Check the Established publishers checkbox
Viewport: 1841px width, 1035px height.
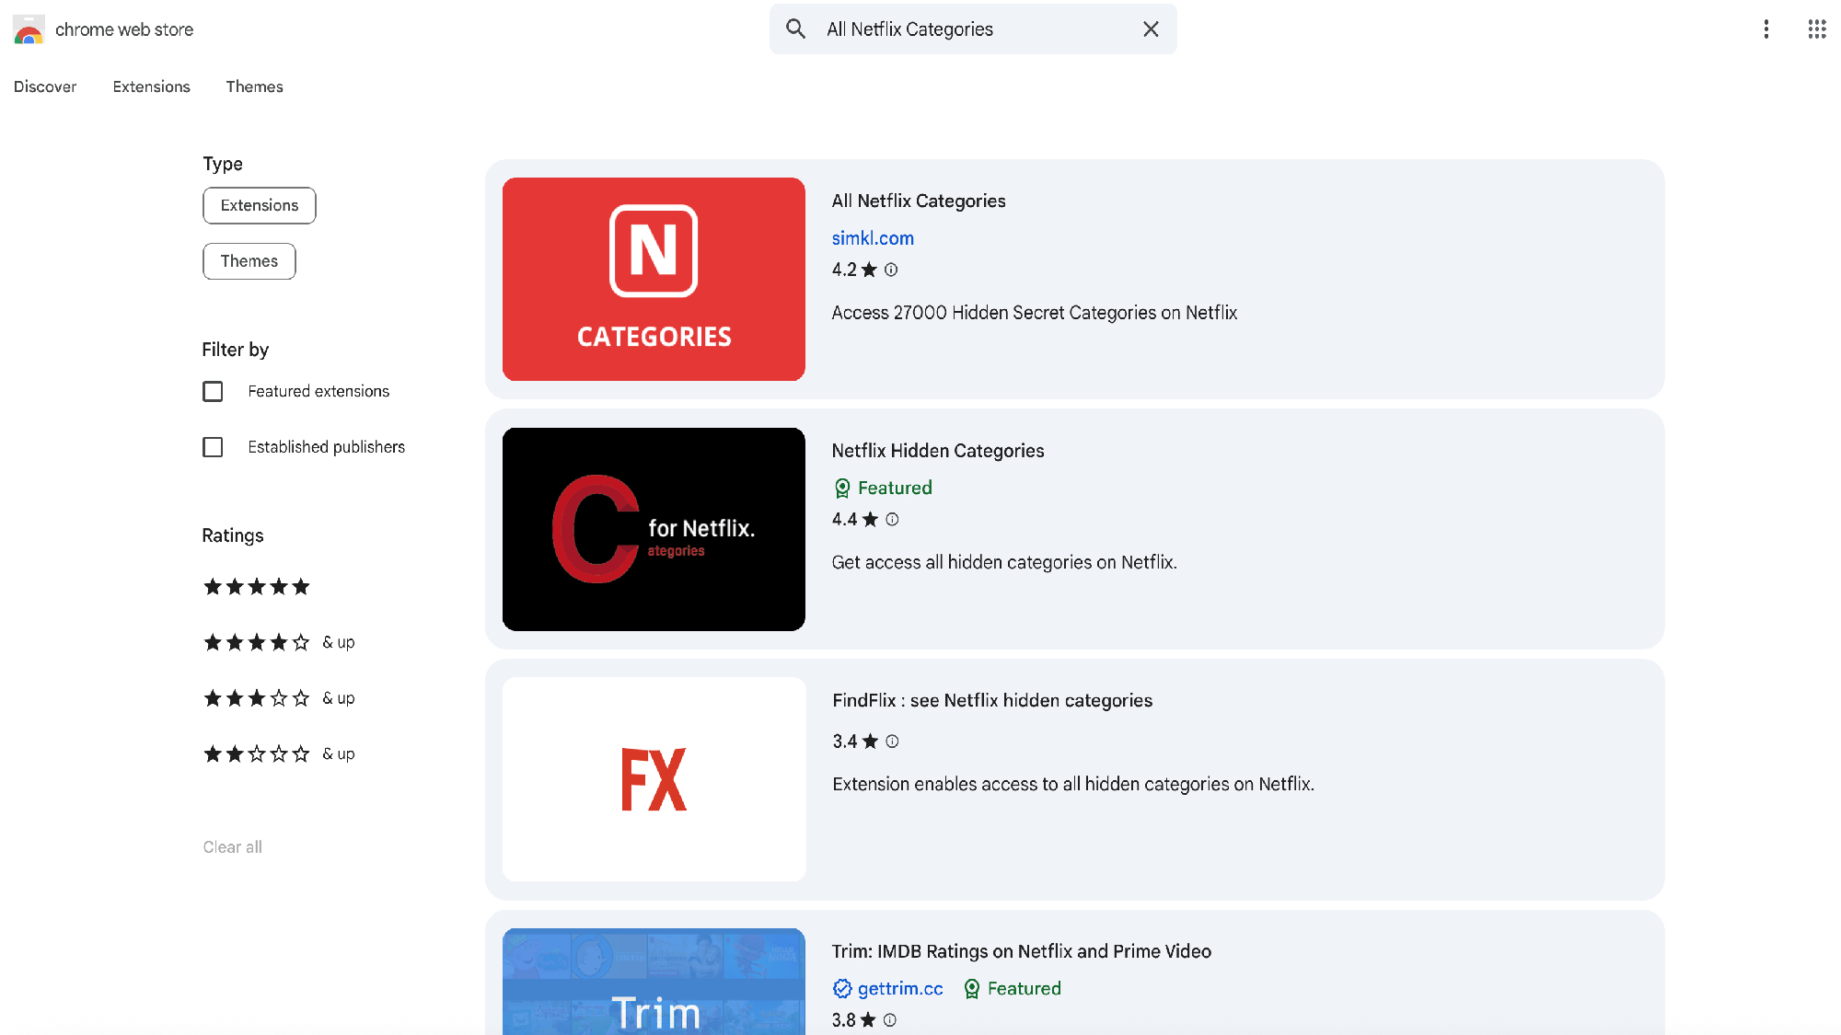213,447
